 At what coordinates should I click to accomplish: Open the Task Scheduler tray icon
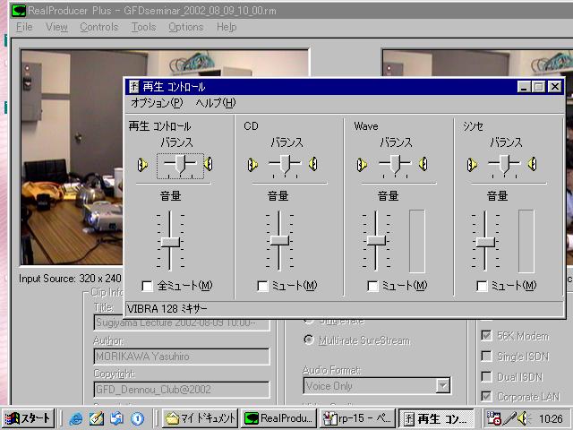pos(494,418)
